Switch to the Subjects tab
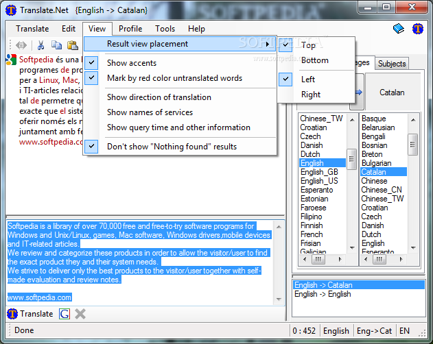The image size is (433, 344). tap(392, 64)
